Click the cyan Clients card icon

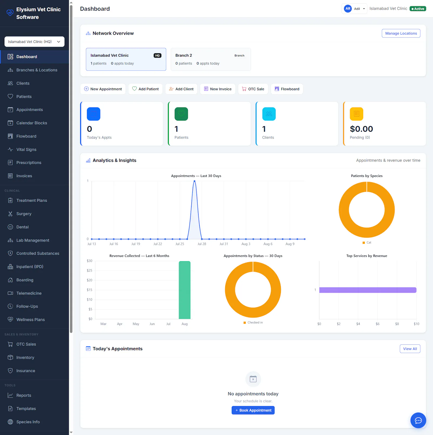[x=269, y=114]
